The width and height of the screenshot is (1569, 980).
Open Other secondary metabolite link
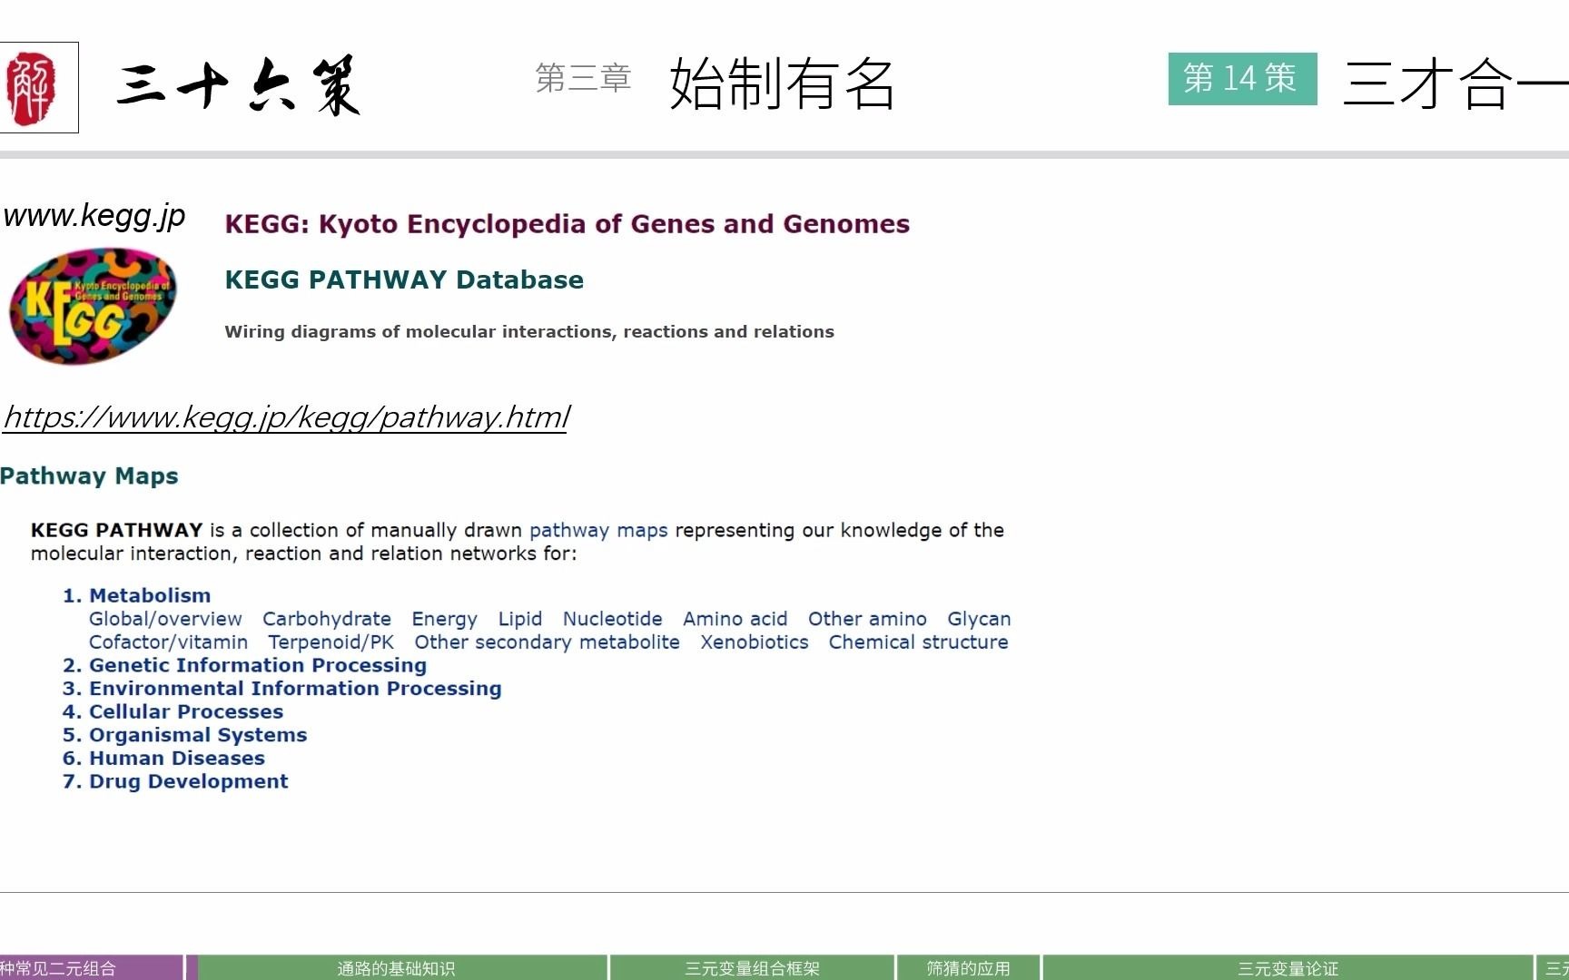click(548, 642)
